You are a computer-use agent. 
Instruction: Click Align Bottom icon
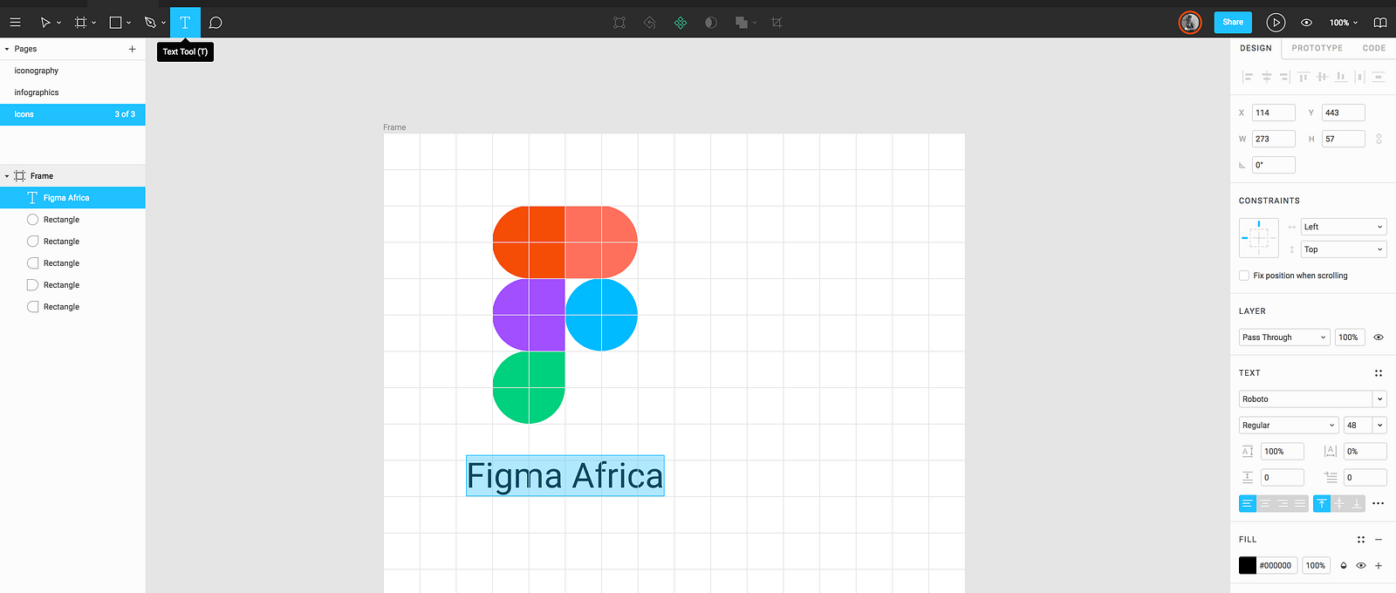click(1341, 77)
